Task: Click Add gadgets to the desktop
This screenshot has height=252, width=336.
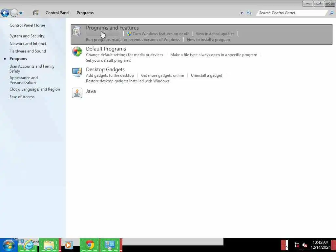Action: tap(110, 75)
